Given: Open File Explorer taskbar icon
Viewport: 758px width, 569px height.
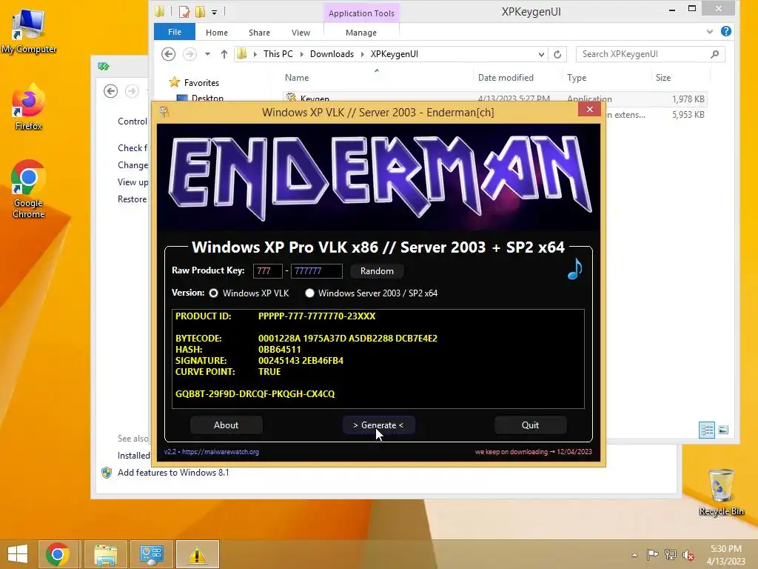Looking at the screenshot, I should [105, 554].
